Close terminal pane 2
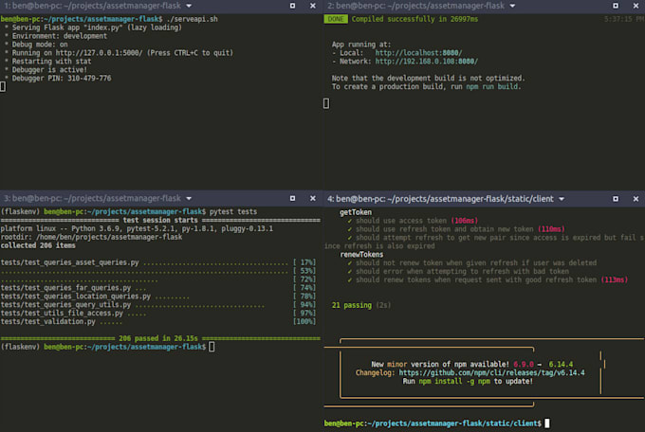645x432 pixels. 636,6
